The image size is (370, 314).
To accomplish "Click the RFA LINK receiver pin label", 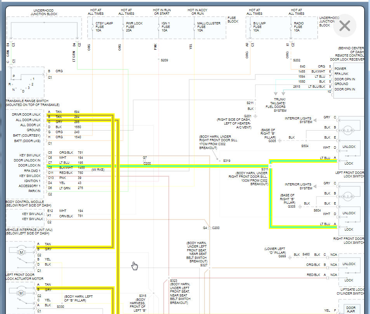I will (x=341, y=74).
